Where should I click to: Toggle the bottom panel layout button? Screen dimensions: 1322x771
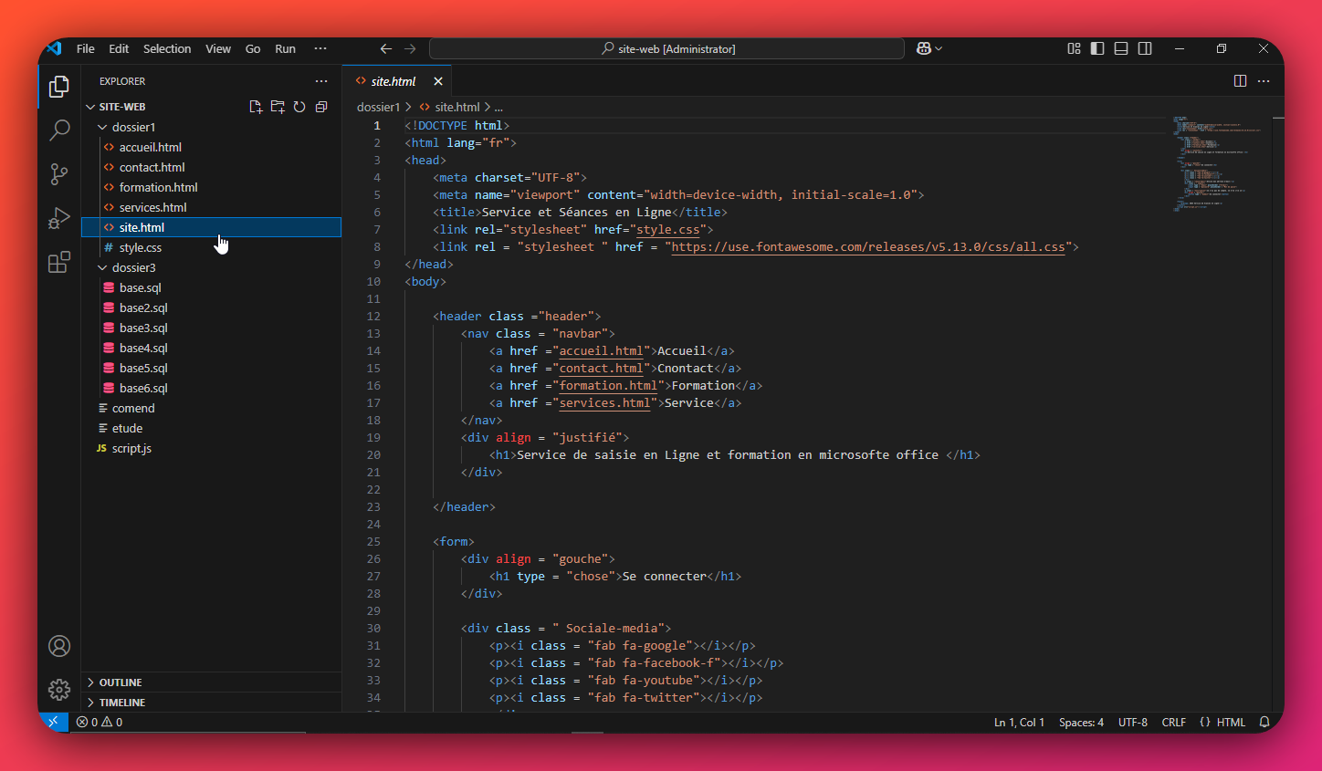(1121, 48)
